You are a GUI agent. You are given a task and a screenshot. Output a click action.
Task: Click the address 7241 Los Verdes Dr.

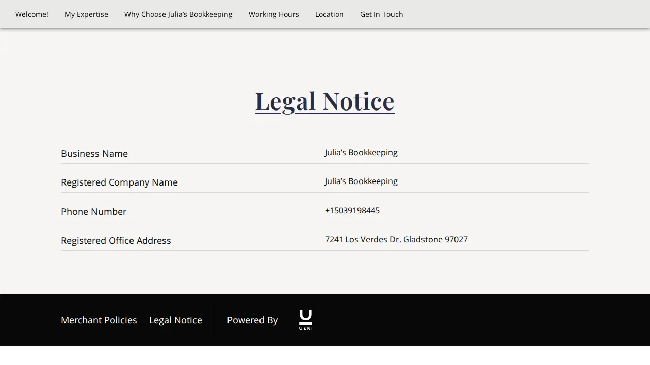tap(364, 239)
